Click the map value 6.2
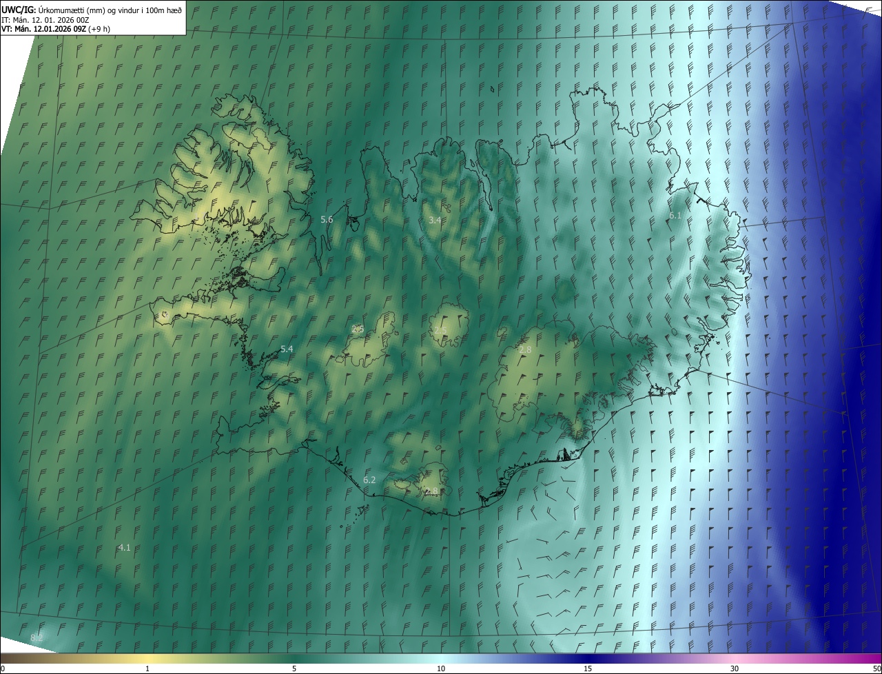This screenshot has width=882, height=674. 369,480
